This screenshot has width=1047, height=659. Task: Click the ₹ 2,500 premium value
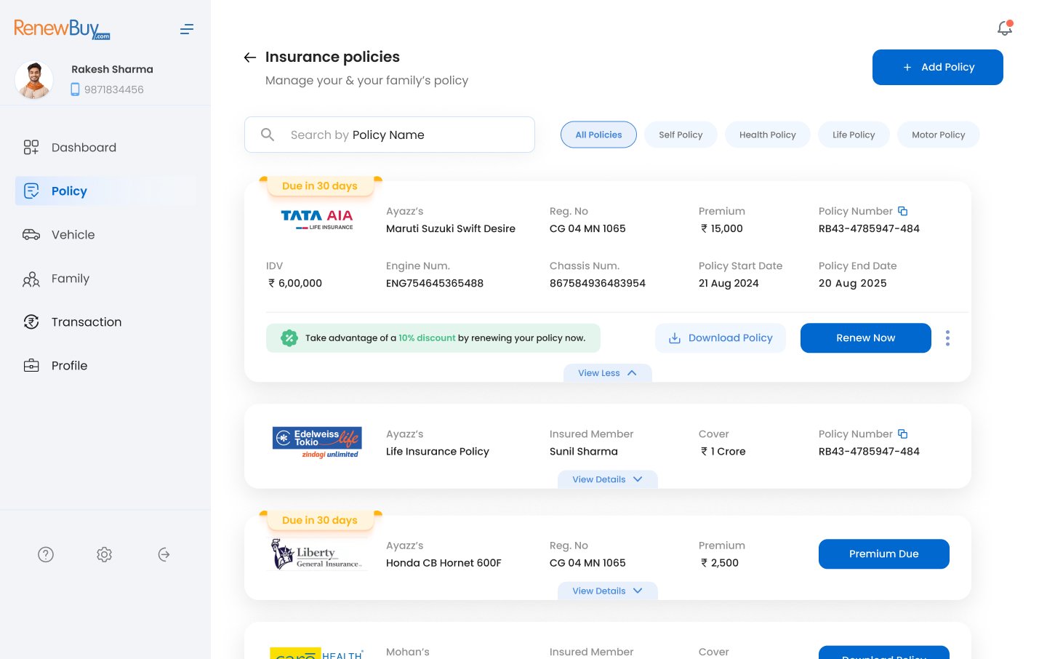pos(719,563)
